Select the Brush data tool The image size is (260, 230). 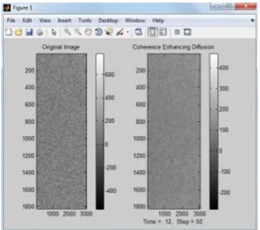pyautogui.click(x=120, y=32)
